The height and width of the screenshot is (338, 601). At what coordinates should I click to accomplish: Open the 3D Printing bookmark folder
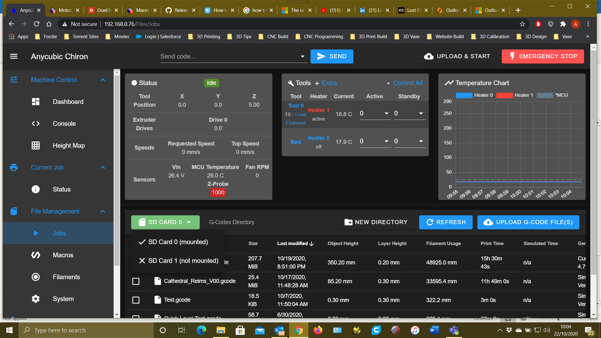pos(204,37)
